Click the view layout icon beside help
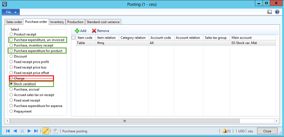Viewport: 284px width, 137px height. [270, 12]
